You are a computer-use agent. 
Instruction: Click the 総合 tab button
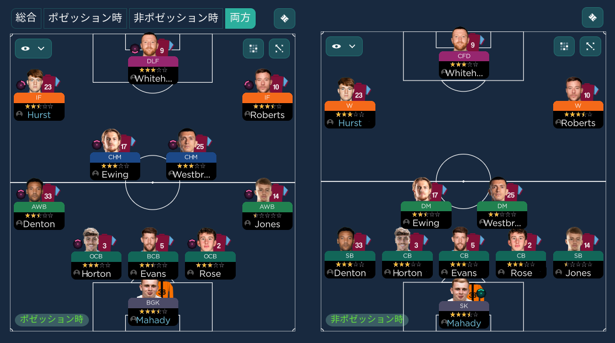click(26, 18)
